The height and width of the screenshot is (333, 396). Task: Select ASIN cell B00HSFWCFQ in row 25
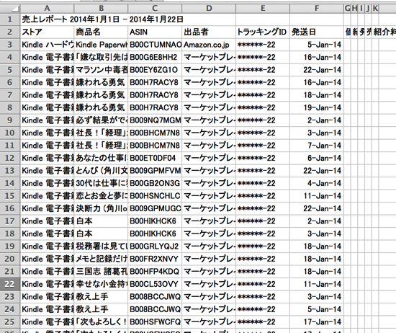click(x=155, y=322)
